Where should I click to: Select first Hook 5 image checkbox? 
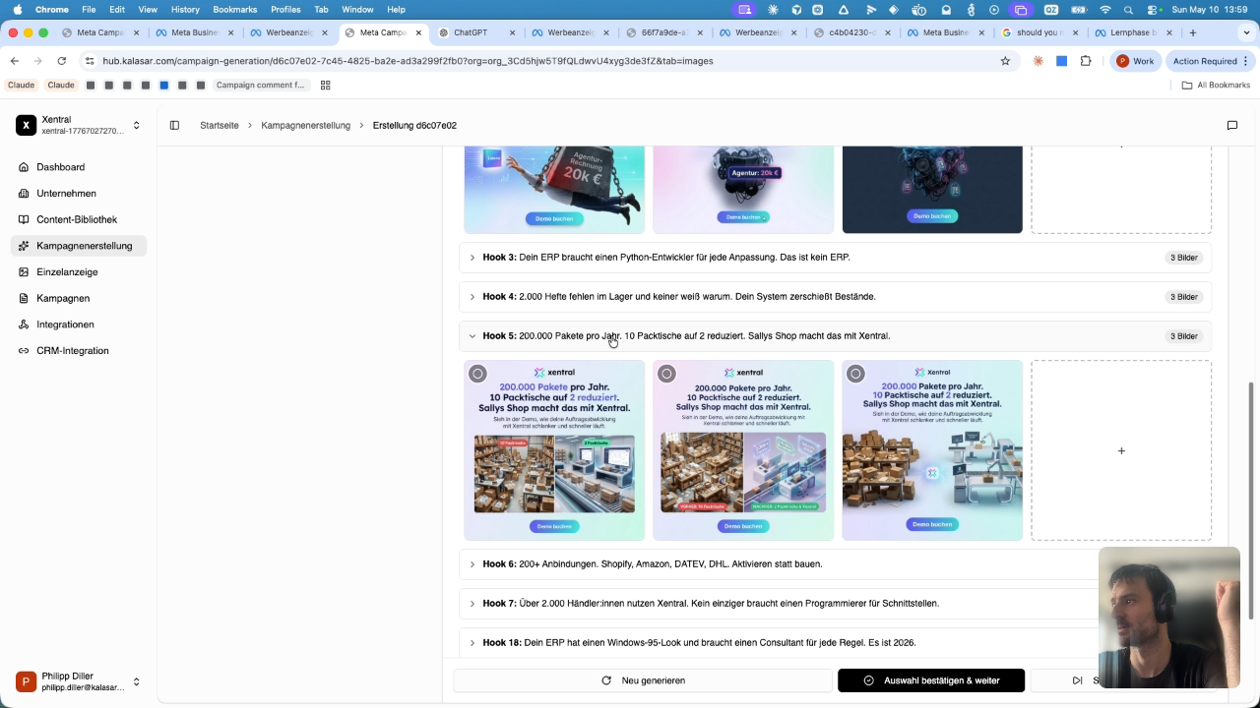click(x=477, y=374)
